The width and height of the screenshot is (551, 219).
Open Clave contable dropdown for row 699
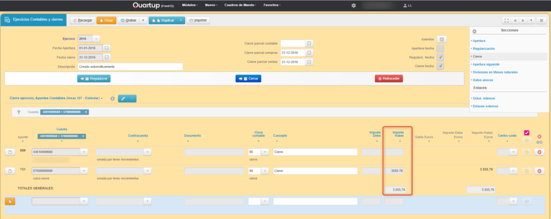[264, 152]
